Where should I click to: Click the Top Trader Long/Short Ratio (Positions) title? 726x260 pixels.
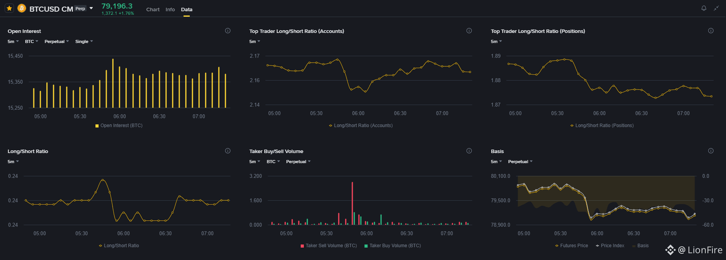pyautogui.click(x=538, y=31)
